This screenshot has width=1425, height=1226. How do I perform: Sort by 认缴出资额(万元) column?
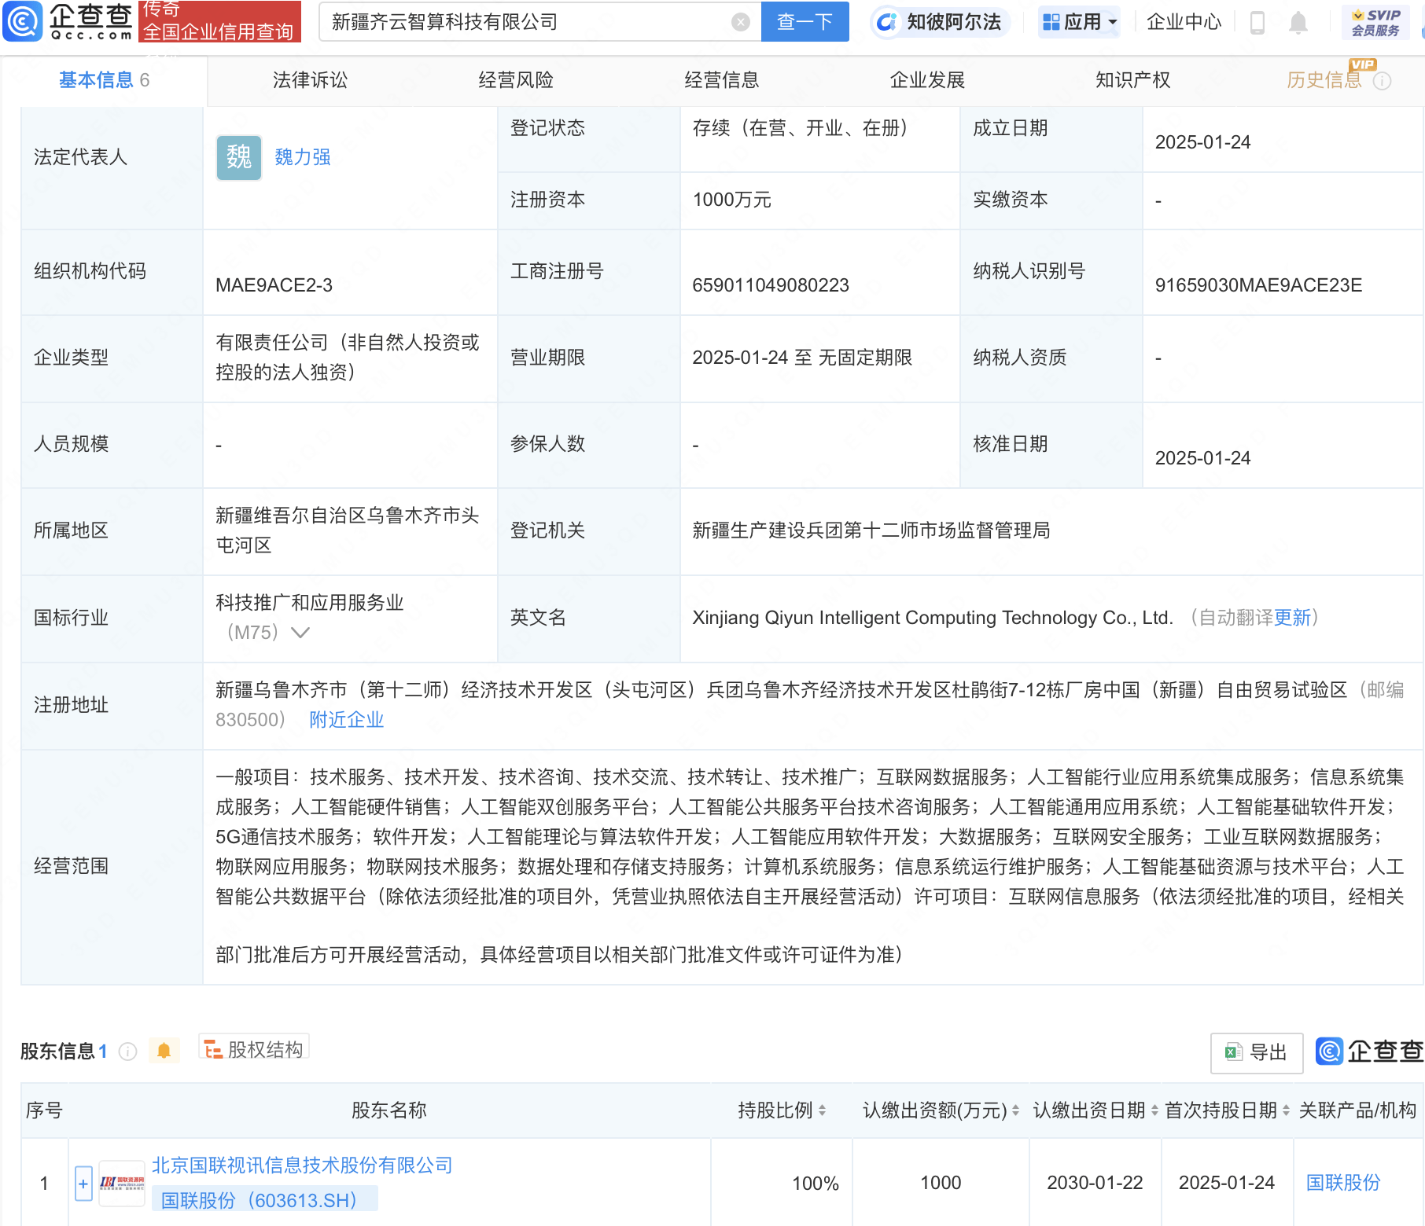click(x=1015, y=1110)
